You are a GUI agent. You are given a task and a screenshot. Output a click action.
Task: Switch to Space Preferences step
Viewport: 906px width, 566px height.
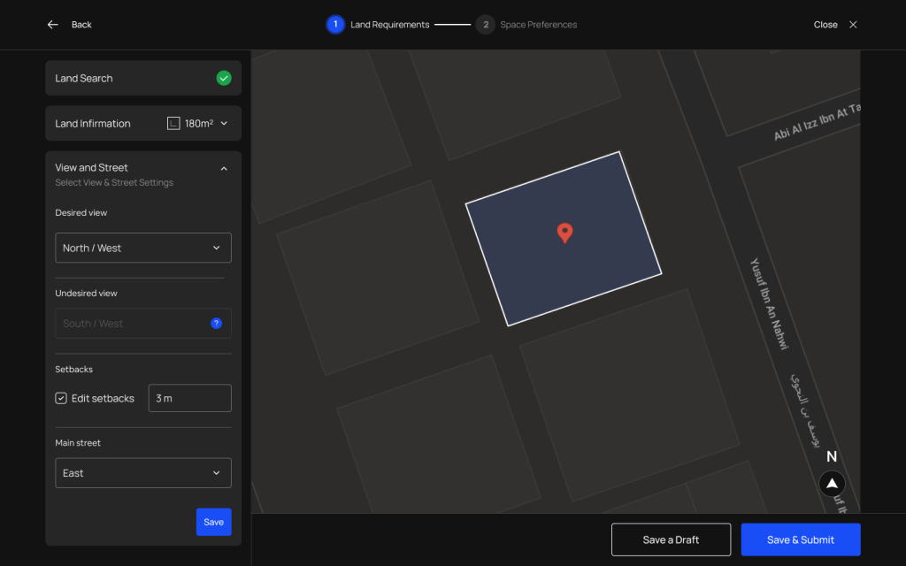(538, 25)
